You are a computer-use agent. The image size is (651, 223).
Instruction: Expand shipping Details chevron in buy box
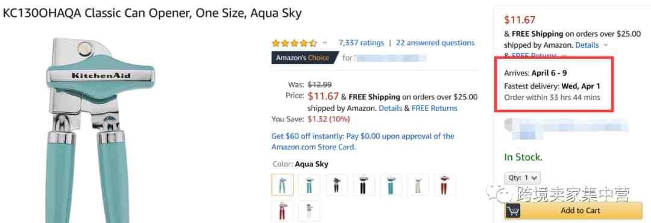605,45
